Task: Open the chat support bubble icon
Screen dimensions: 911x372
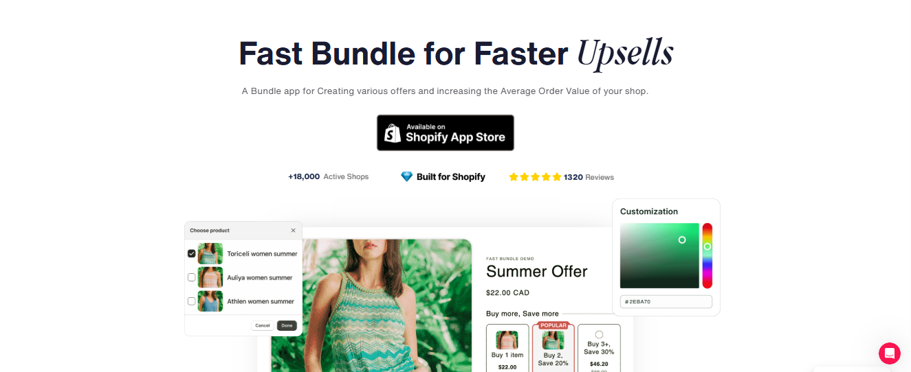Action: pyautogui.click(x=889, y=353)
